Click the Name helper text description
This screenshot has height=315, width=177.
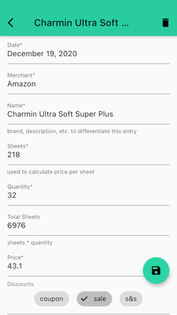[x=72, y=131]
